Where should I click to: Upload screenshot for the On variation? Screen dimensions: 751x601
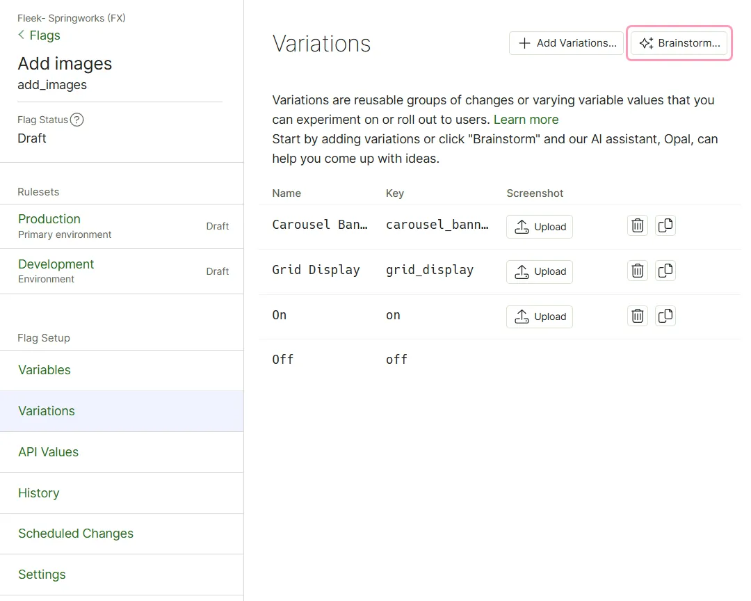pos(540,316)
